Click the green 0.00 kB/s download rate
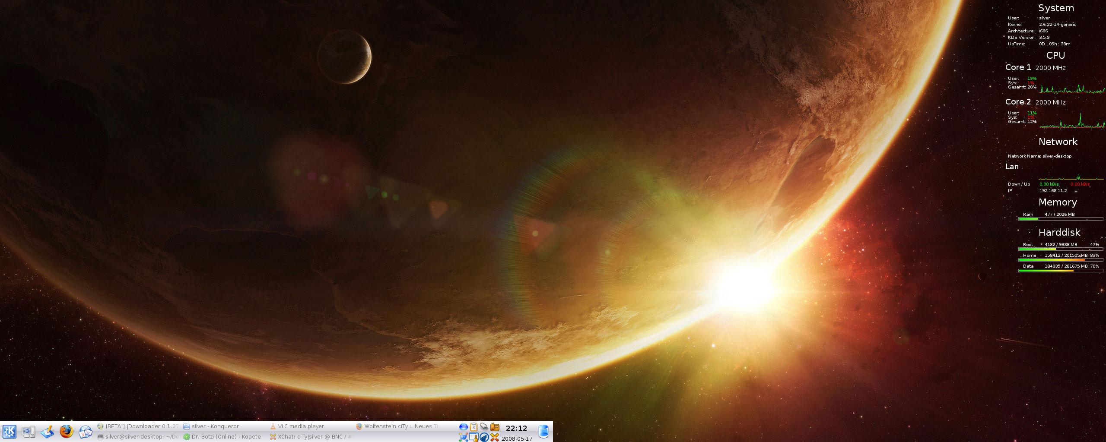The height and width of the screenshot is (442, 1106). pos(1049,184)
